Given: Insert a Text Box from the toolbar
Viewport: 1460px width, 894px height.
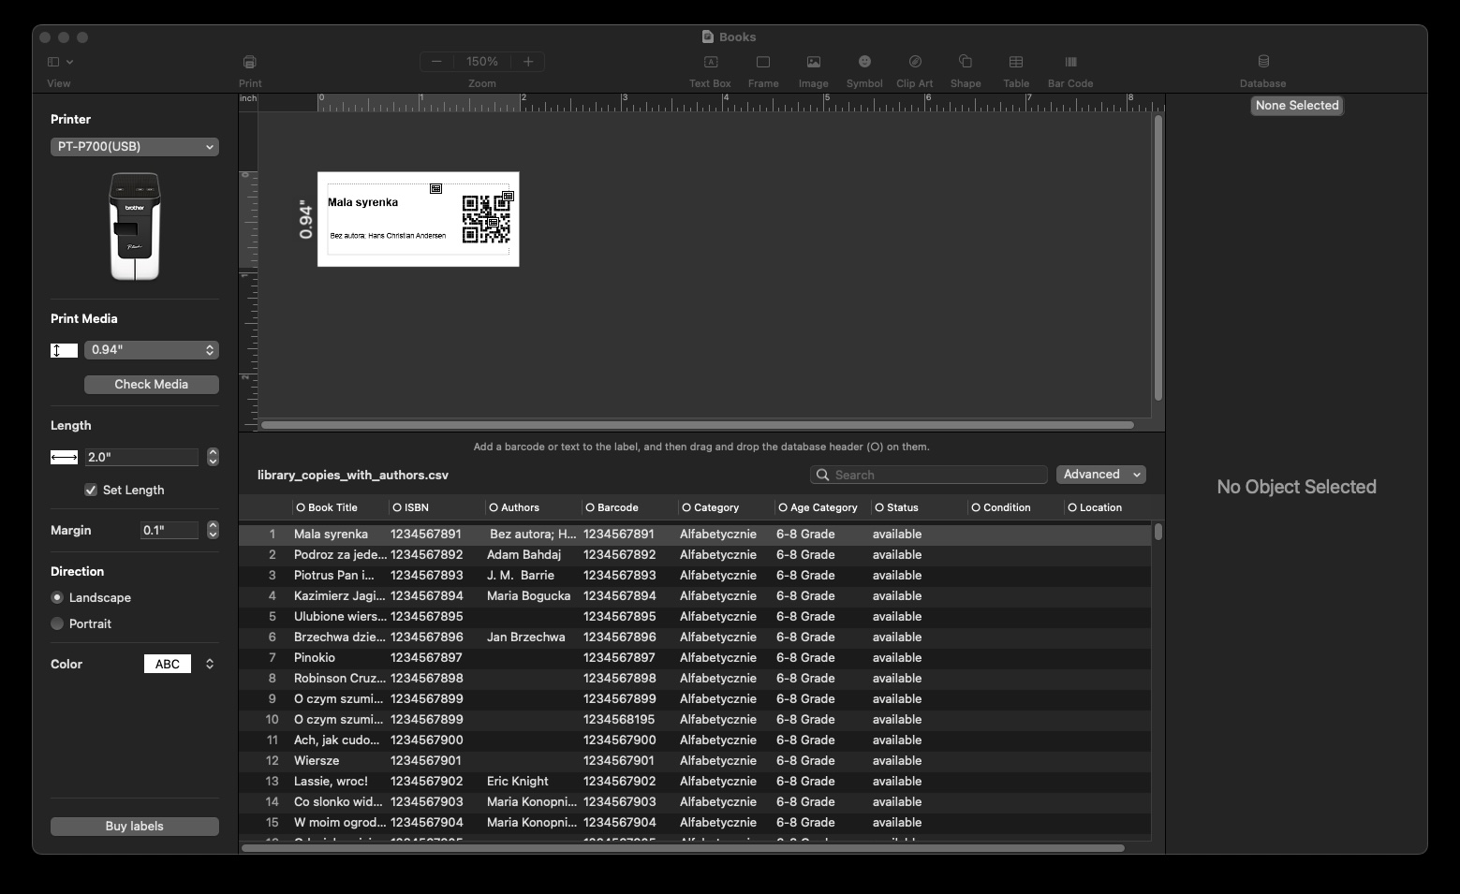Looking at the screenshot, I should point(710,62).
